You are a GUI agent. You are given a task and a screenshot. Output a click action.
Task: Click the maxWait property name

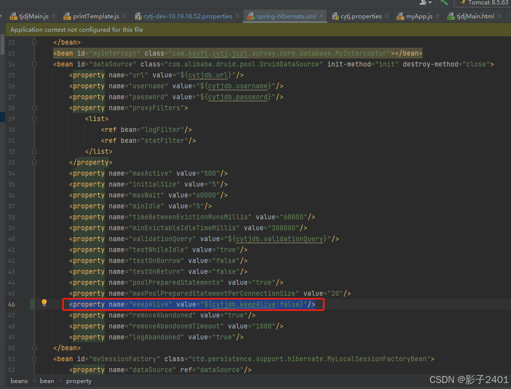pos(146,195)
